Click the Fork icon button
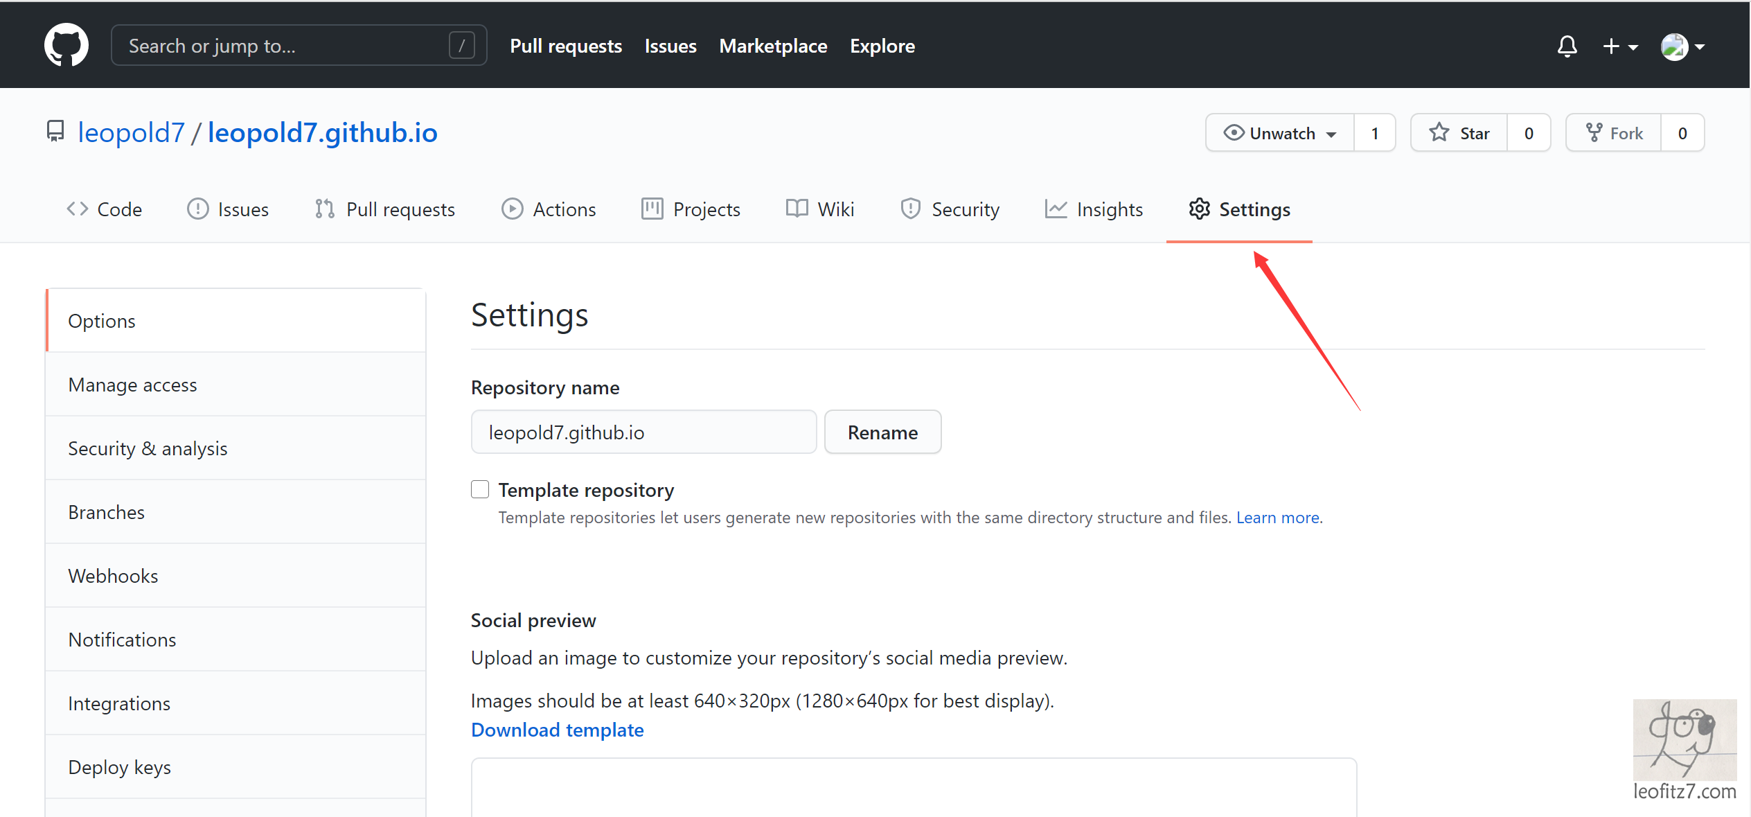 coord(1594,132)
